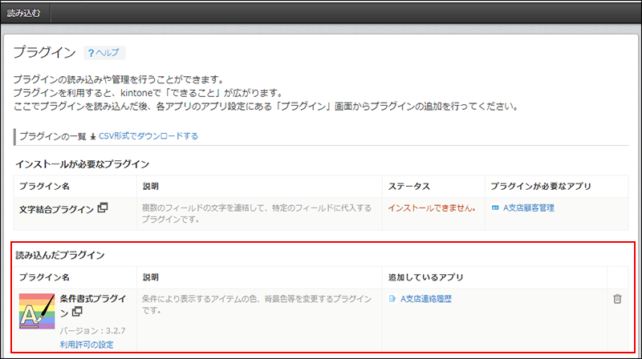Click the app icon next to A支店顧客管理
The width and height of the screenshot is (642, 359).
coord(495,208)
